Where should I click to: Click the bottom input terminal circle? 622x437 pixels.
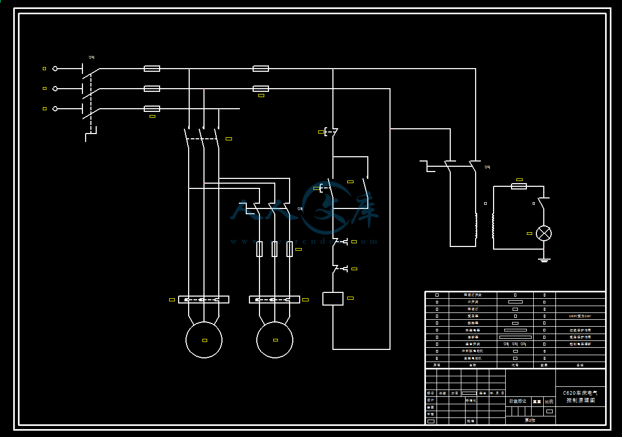55,109
